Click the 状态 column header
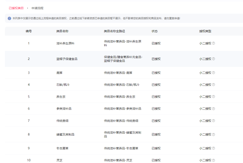243x163 pixels. click(x=155, y=31)
